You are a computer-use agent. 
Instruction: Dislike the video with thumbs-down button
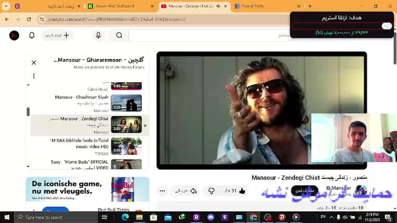coord(211,191)
